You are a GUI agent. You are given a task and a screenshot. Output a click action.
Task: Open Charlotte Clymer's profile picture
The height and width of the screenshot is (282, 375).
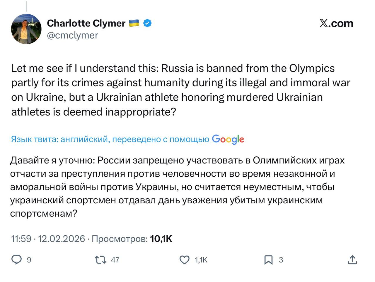[x=26, y=29]
